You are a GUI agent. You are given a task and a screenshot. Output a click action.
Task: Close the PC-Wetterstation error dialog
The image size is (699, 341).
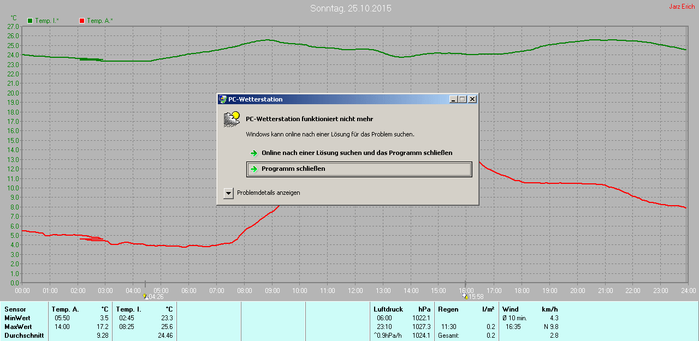pos(472,99)
